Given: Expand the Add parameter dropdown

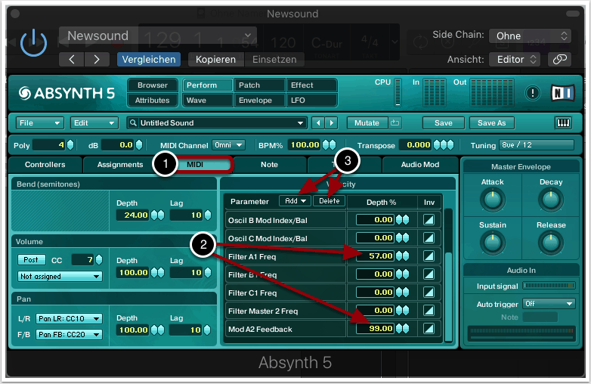Looking at the screenshot, I should pyautogui.click(x=294, y=201).
